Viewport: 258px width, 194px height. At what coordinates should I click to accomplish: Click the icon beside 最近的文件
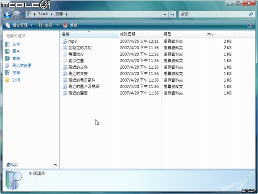(65, 67)
